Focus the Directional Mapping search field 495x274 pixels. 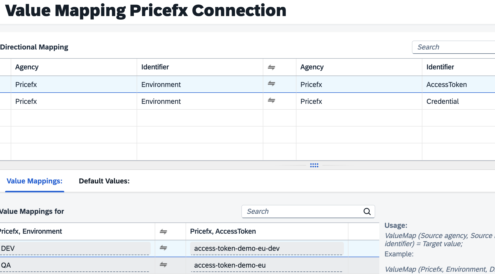454,47
